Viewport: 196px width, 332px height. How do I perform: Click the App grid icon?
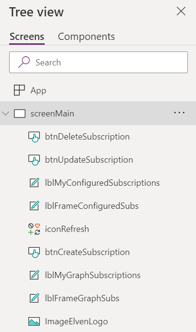pyautogui.click(x=19, y=90)
